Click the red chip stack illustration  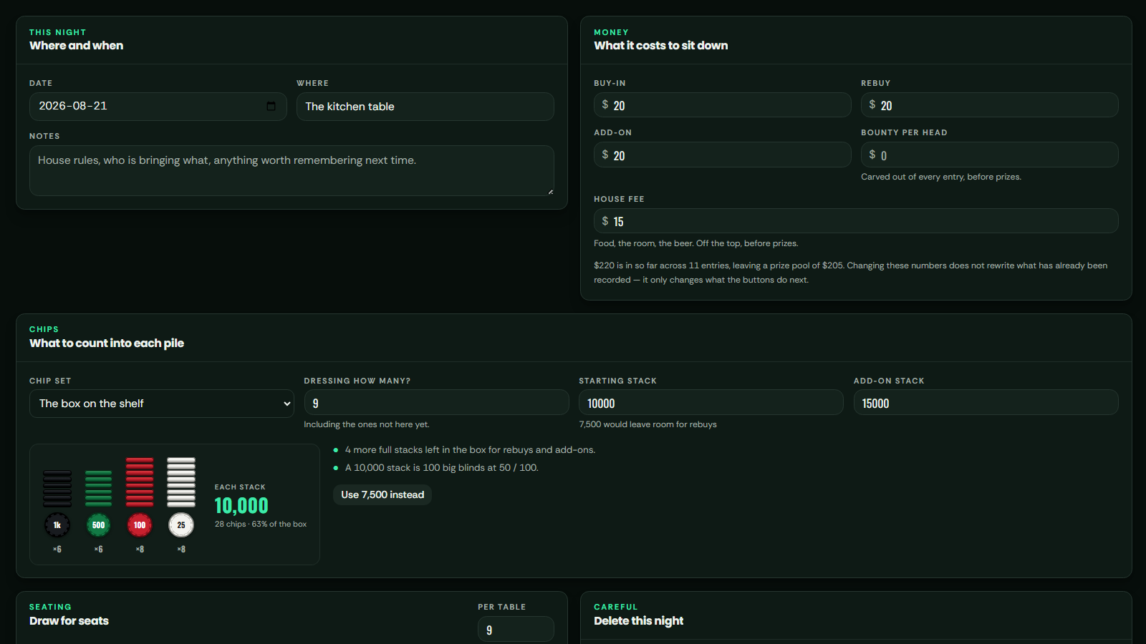click(140, 482)
